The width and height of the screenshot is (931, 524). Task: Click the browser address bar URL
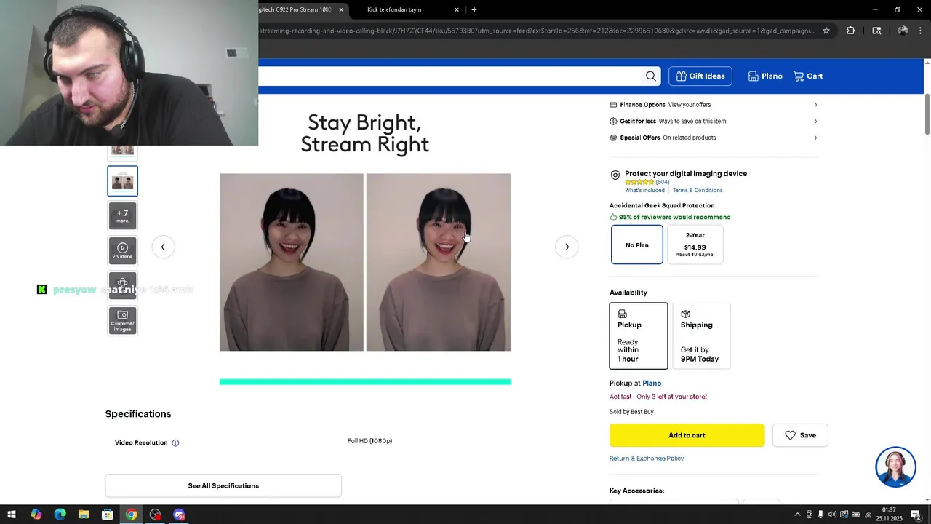(537, 31)
